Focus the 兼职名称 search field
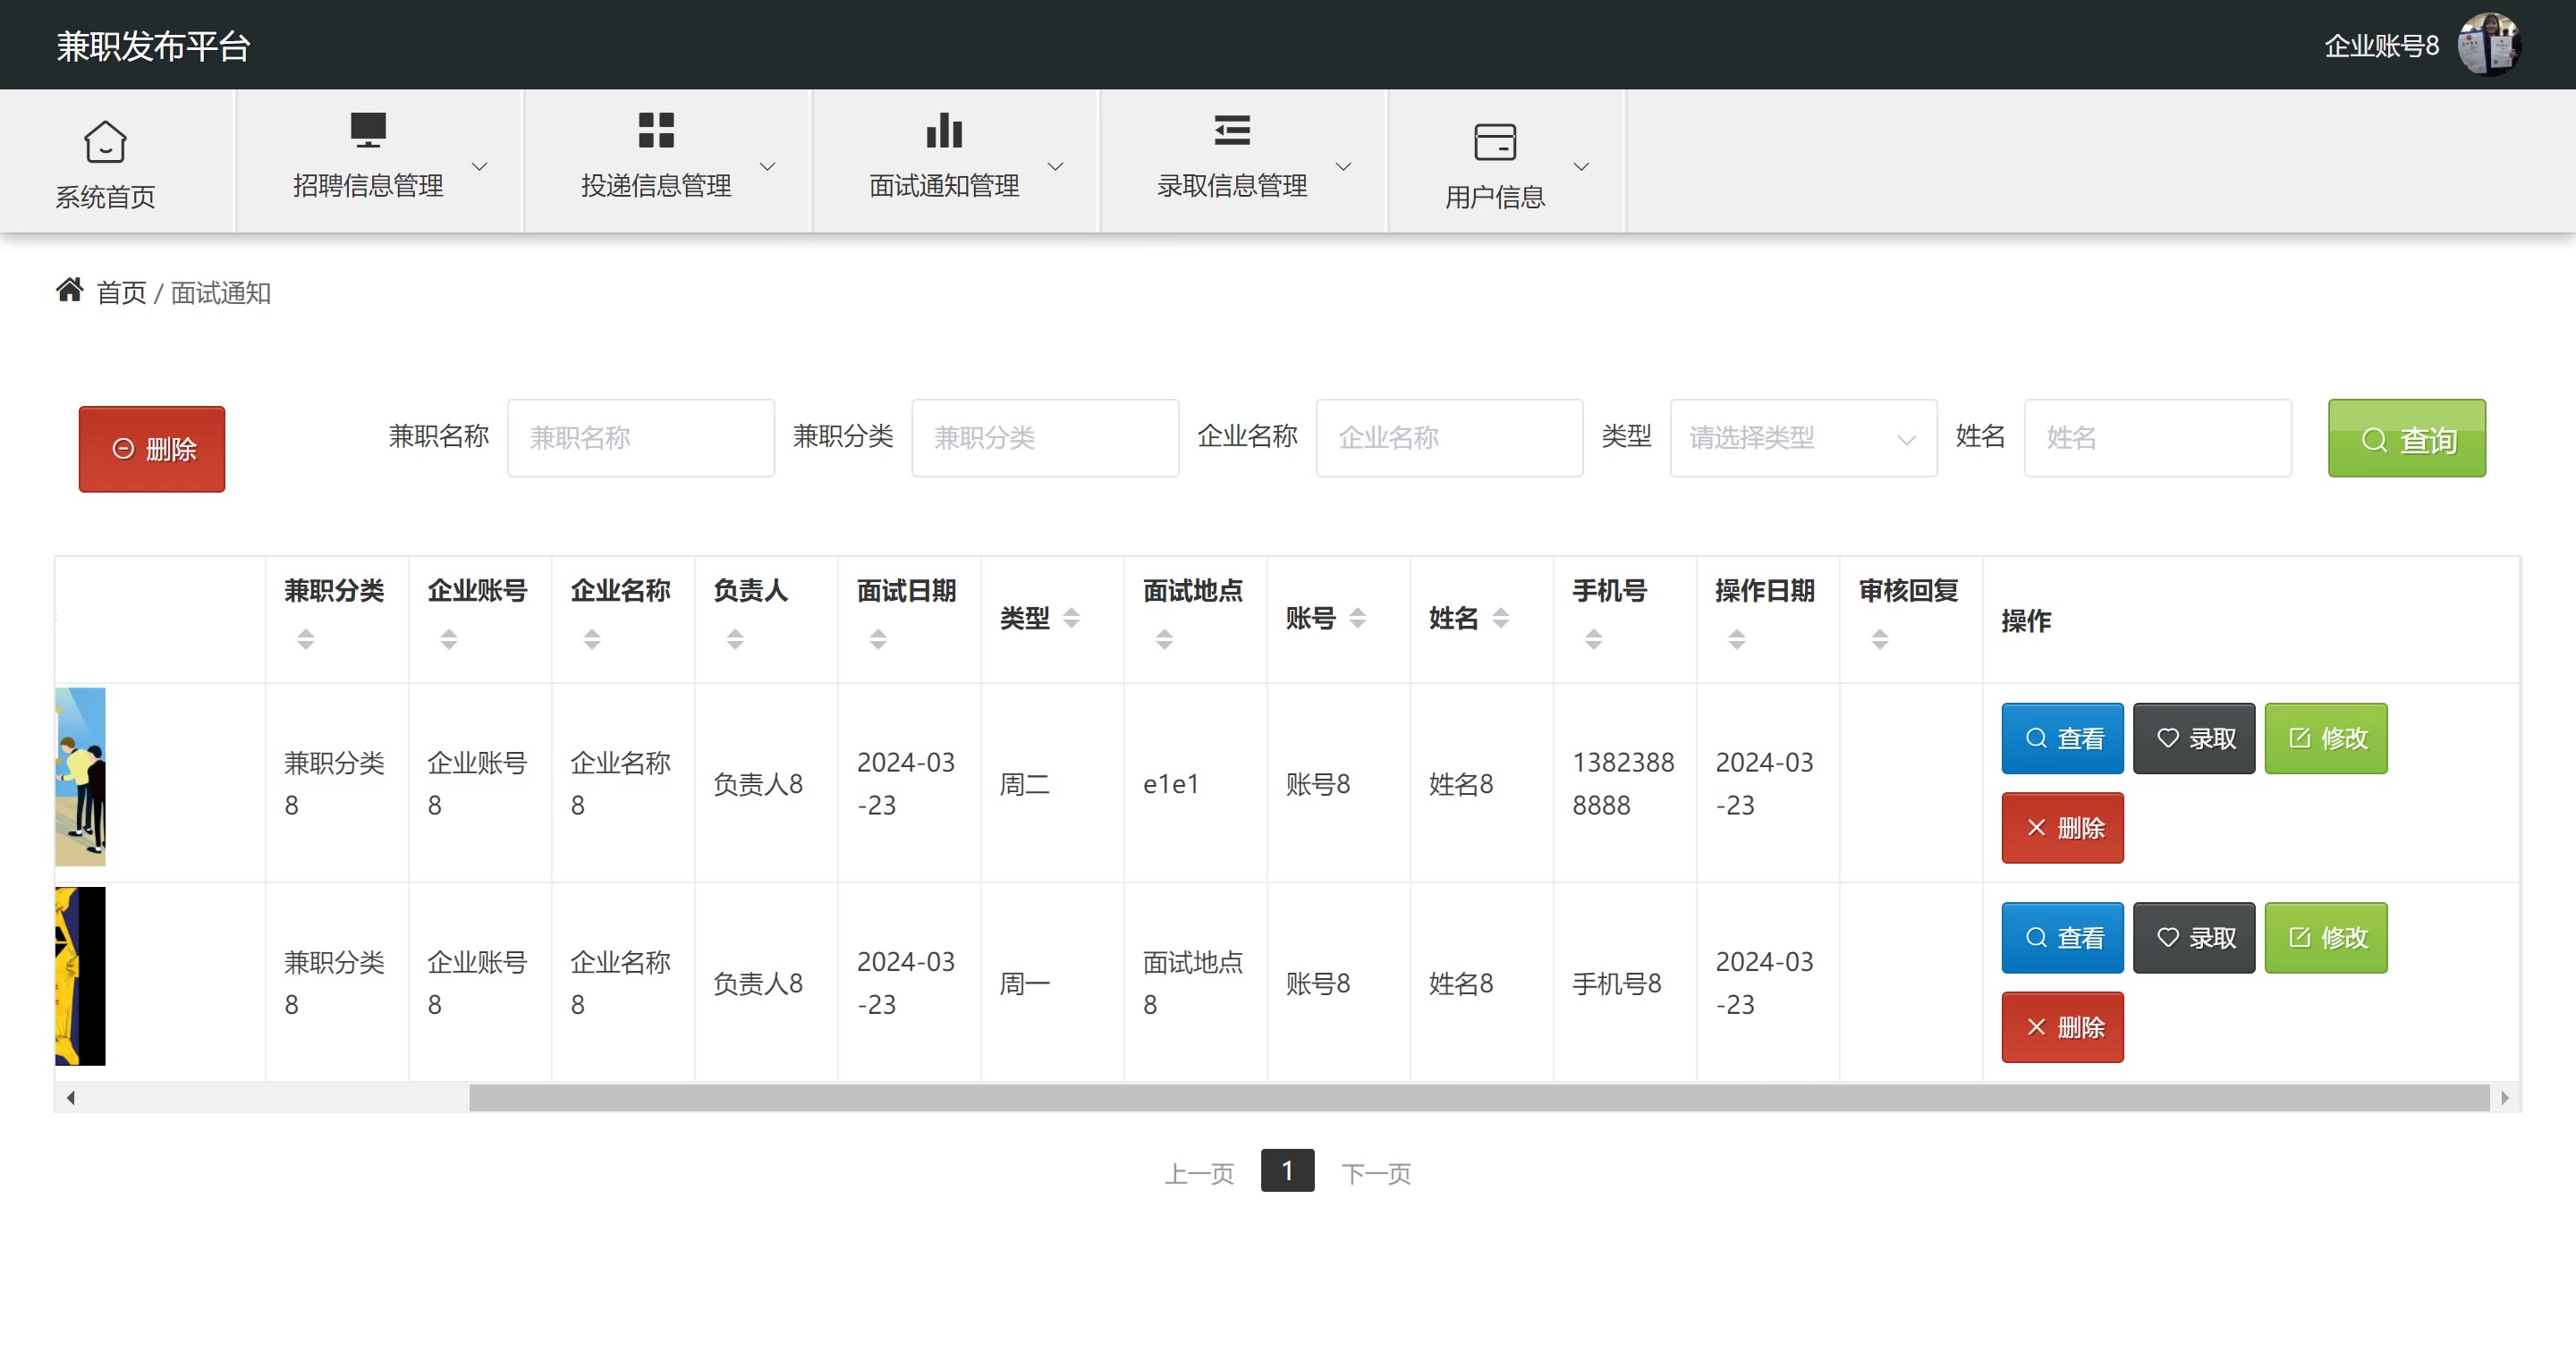Viewport: 2576px width, 1359px height. click(640, 438)
